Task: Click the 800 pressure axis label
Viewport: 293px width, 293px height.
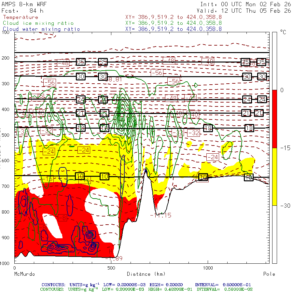Action: point(6,212)
